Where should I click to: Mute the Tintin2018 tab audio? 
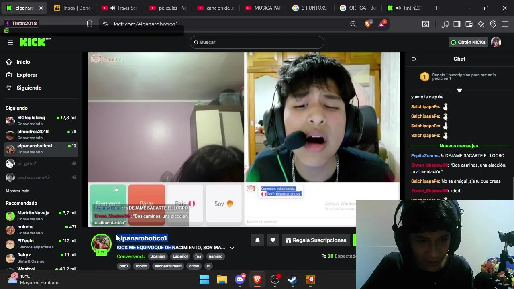398,8
